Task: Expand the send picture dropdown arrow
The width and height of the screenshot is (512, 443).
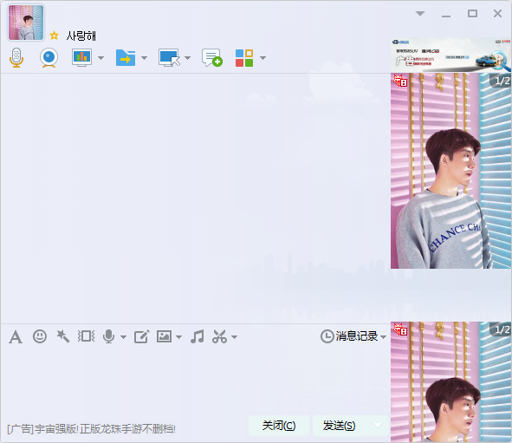Action: pyautogui.click(x=178, y=337)
